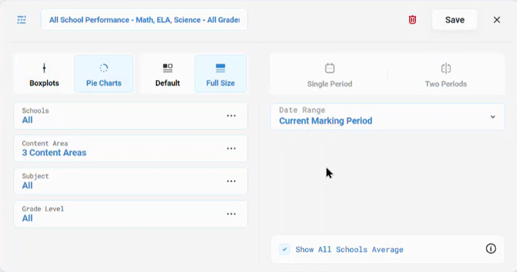
Task: Click the Two Periods split icon
Action: click(x=446, y=68)
